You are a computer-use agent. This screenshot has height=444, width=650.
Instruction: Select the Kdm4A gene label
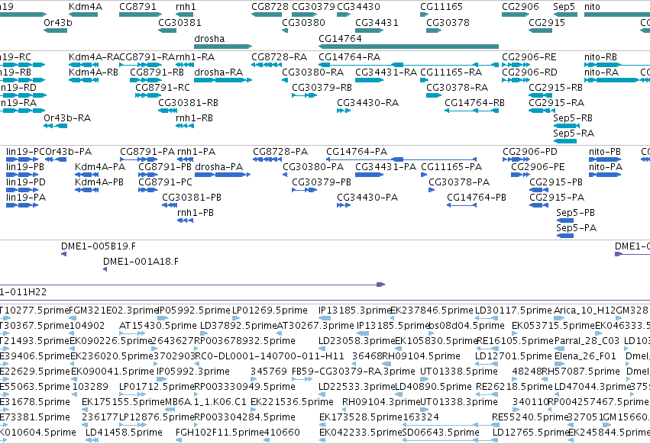point(85,7)
